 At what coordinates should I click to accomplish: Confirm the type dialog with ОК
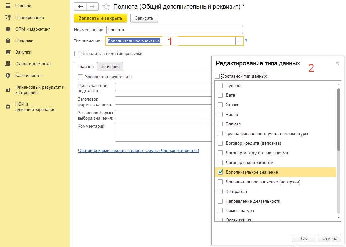304,238
